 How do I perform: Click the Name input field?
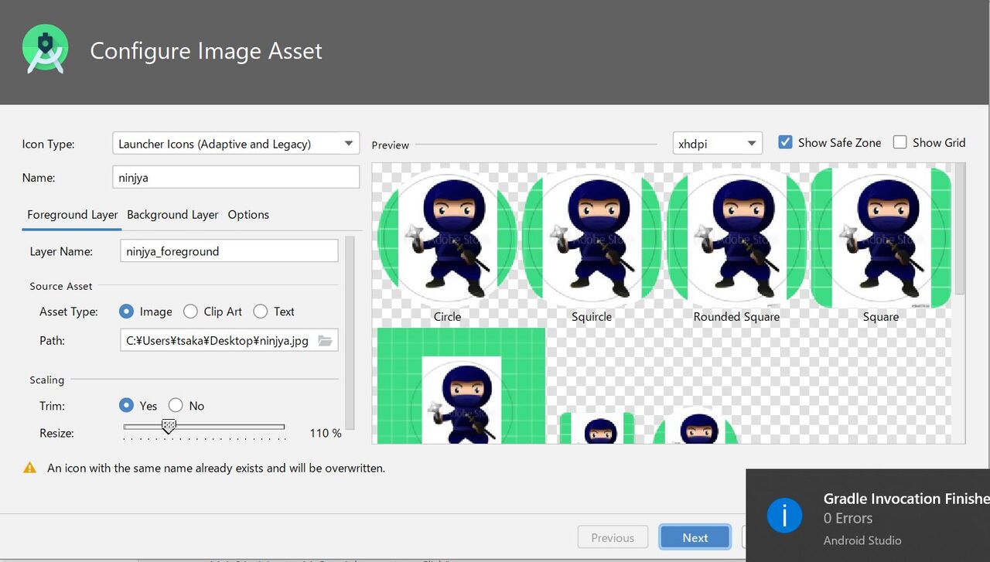[x=236, y=177]
